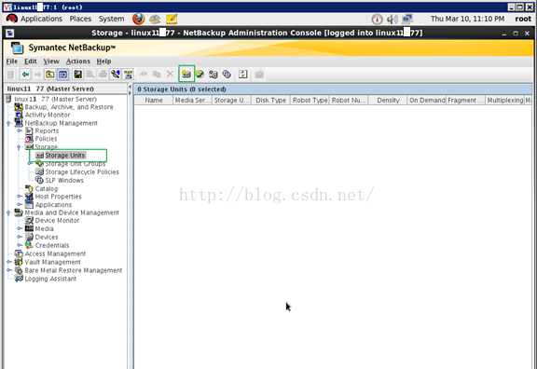The image size is (537, 369).
Task: Select Catalog in the tree
Action: pos(47,188)
